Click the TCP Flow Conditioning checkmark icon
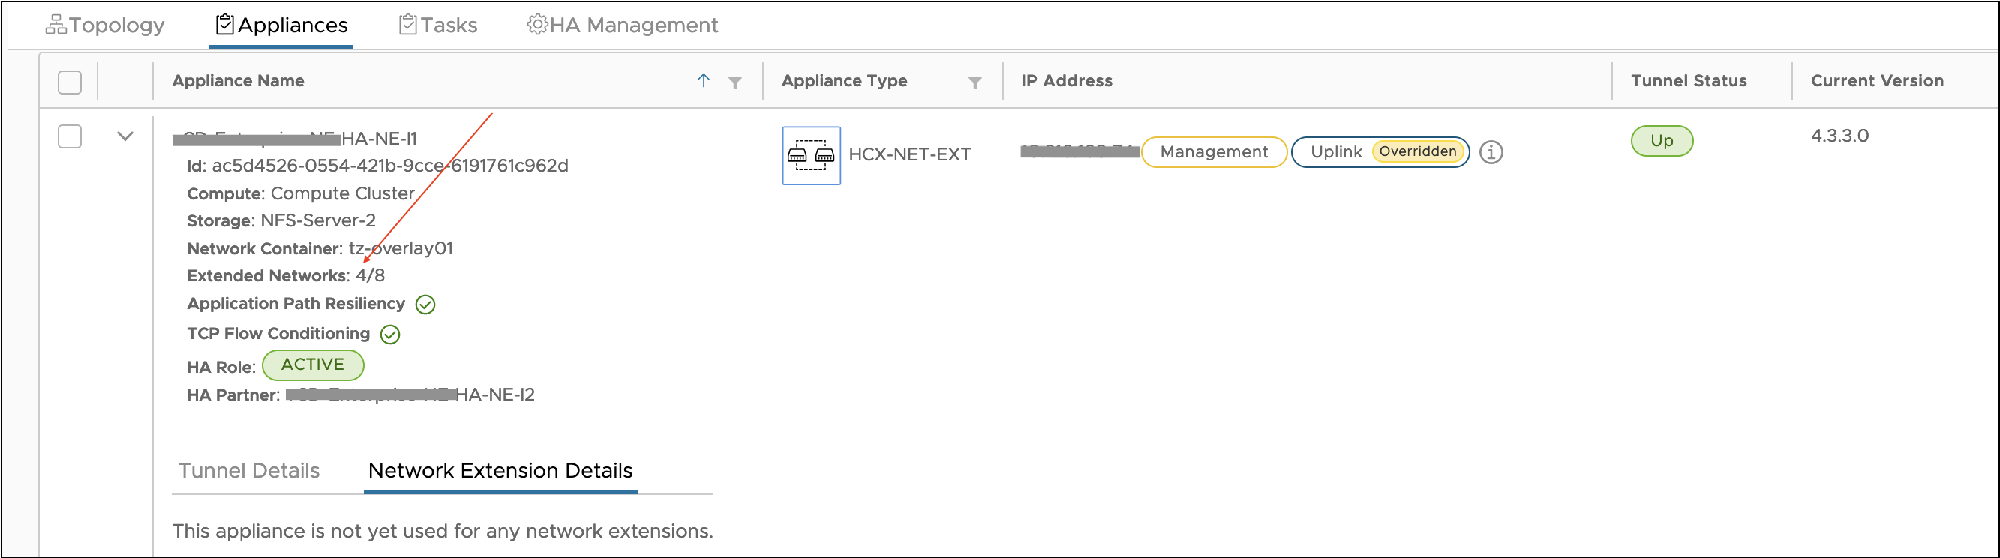 point(390,334)
